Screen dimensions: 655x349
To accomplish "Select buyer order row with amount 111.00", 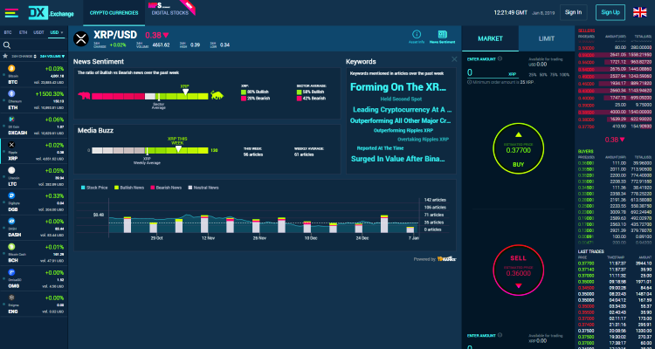I will click(615, 163).
